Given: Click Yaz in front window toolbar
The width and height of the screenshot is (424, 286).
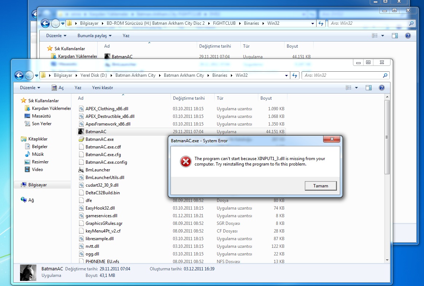Looking at the screenshot, I should 78,88.
